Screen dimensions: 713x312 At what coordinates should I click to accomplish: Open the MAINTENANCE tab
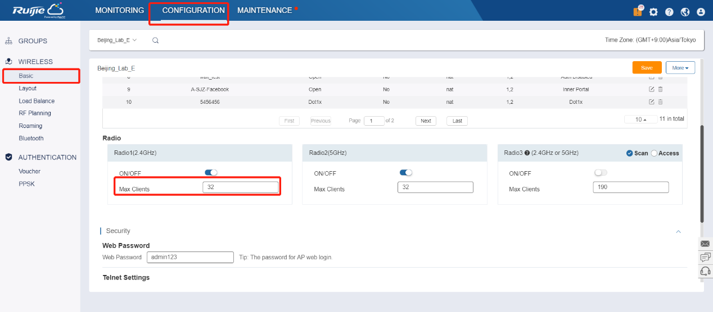pyautogui.click(x=265, y=10)
